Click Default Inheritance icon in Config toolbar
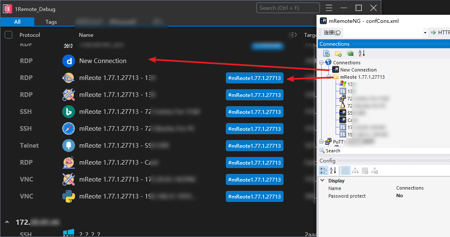The height and width of the screenshot is (237, 450). (x=375, y=171)
